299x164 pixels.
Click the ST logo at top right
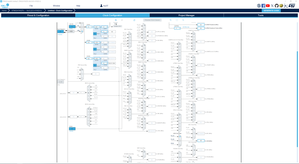pyautogui.click(x=292, y=6)
